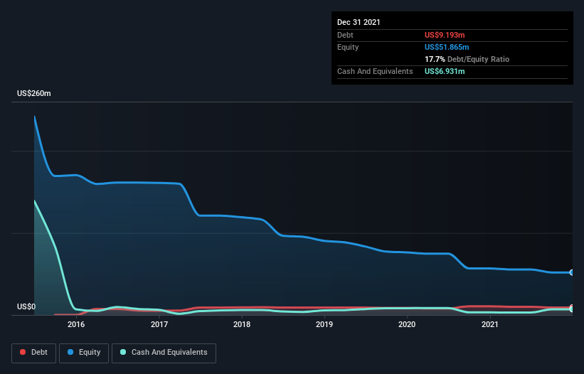Click Cash And Equivalents tooltip label
The image size is (584, 374).
(375, 71)
